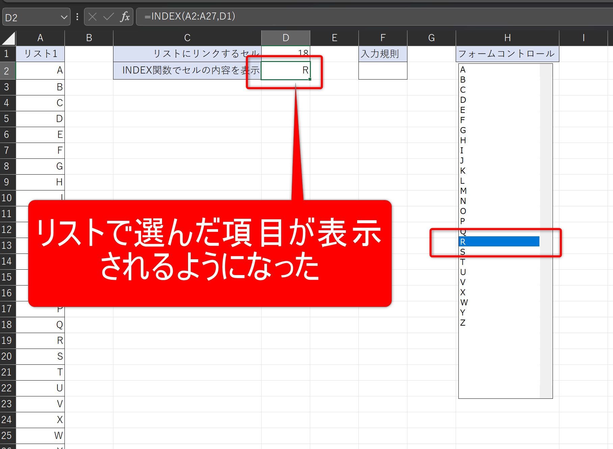The height and width of the screenshot is (449, 613).
Task: Click the three-dot formula bar resize handle
Action: [77, 17]
